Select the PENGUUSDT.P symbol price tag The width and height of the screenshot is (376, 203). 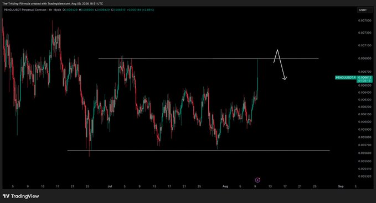coord(346,78)
